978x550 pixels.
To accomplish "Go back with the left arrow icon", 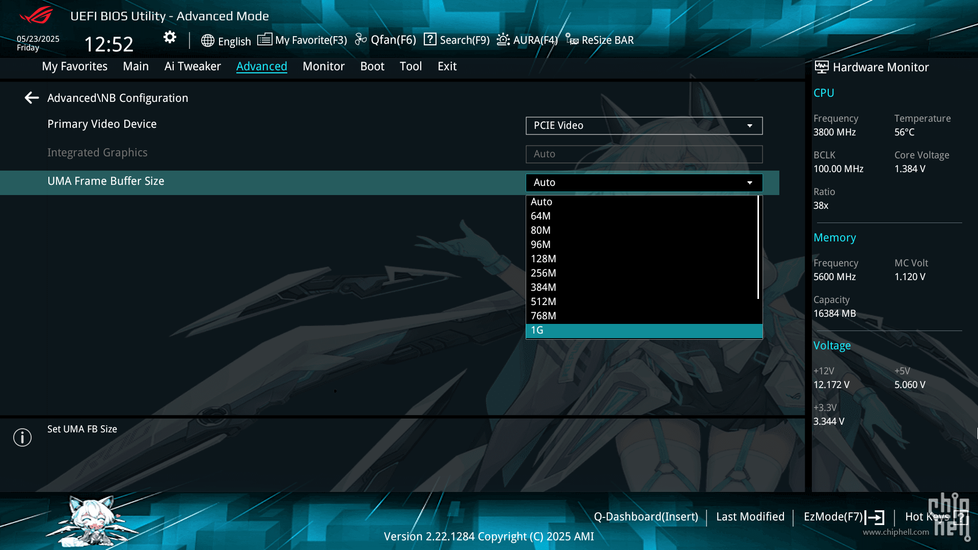I will pyautogui.click(x=32, y=98).
